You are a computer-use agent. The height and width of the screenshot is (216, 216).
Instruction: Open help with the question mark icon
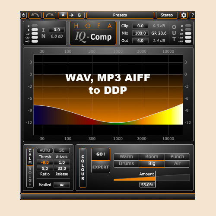click(x=193, y=15)
